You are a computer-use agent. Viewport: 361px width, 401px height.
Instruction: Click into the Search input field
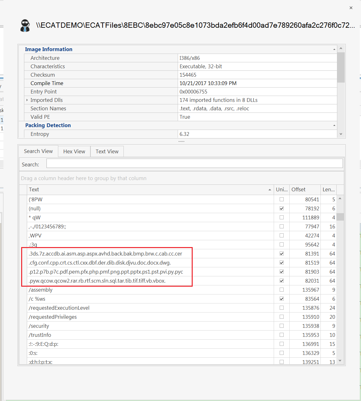195,163
